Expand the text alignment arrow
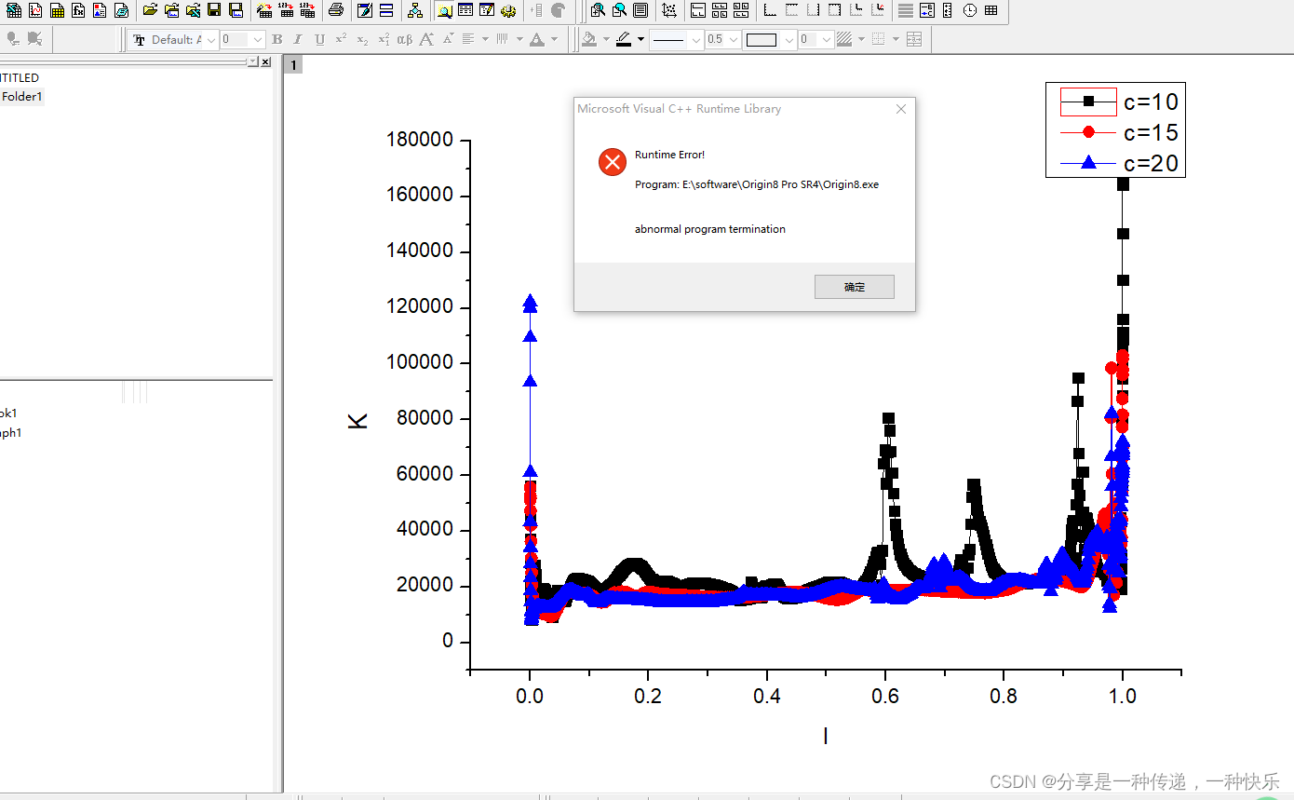1294x800 pixels. [485, 39]
